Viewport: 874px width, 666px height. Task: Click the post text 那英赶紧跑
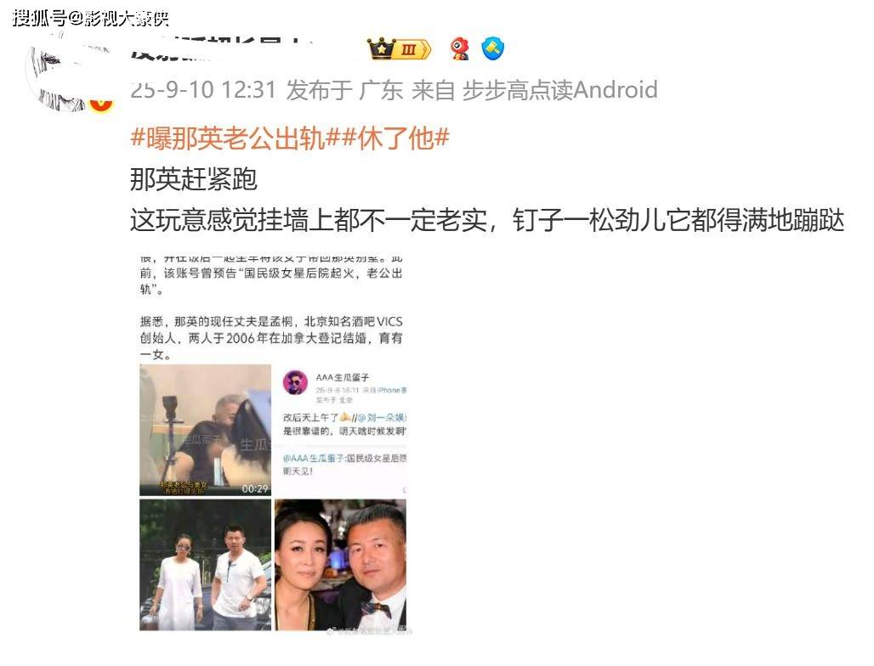(x=193, y=179)
